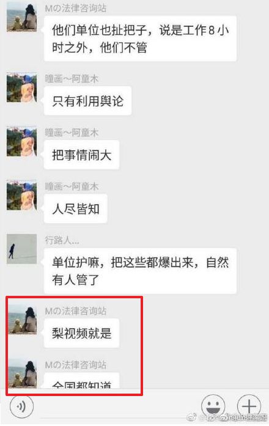Select the 梨视频就是 chat bubble

pos(81,333)
